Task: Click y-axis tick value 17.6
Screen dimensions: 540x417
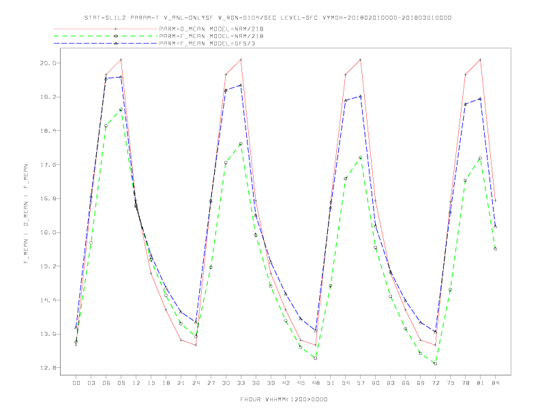Action: tap(47, 165)
